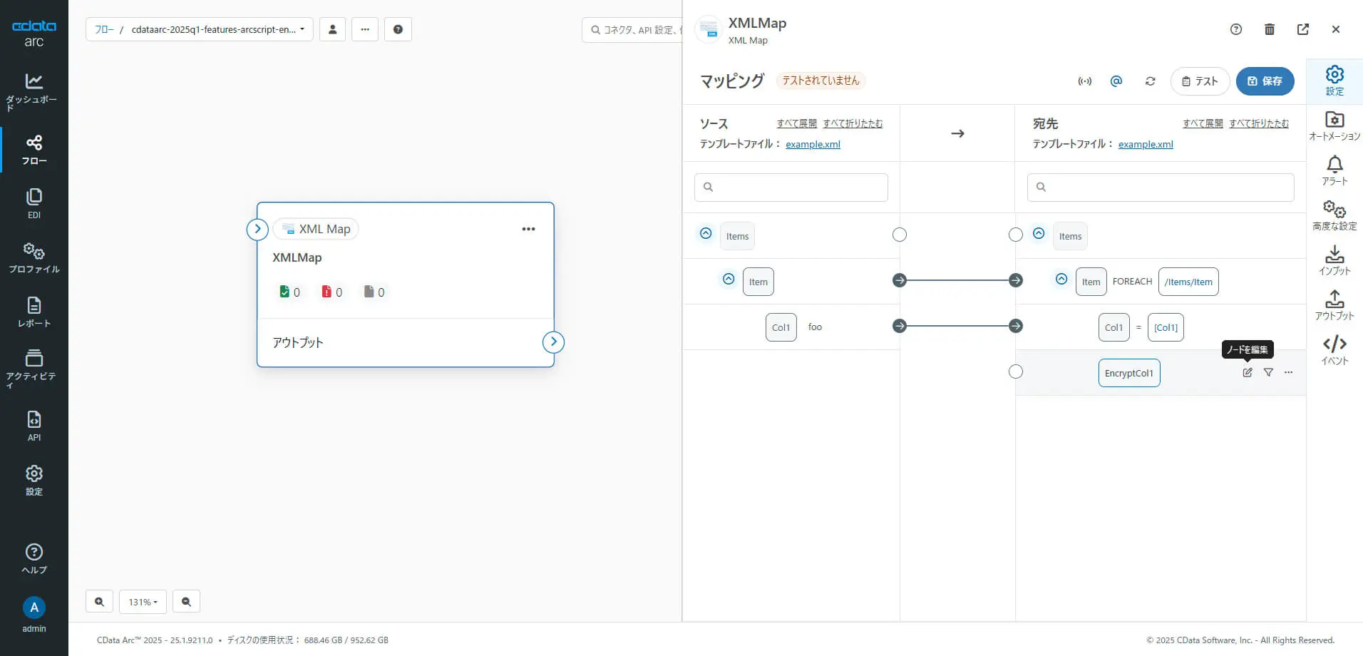Collapse the source Item node

click(x=729, y=279)
